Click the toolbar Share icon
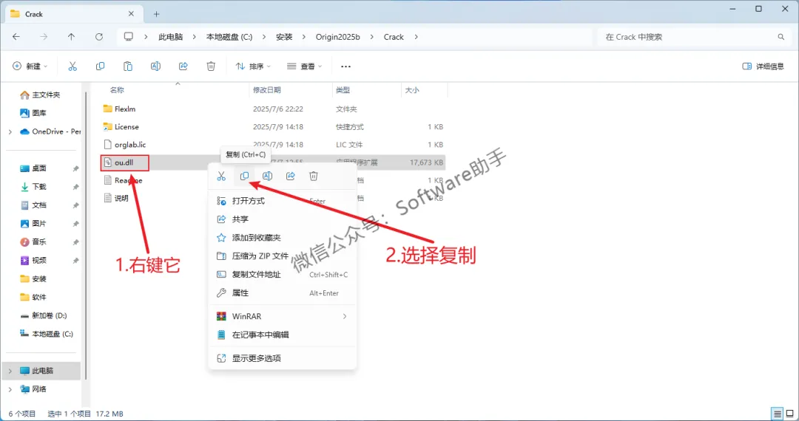The width and height of the screenshot is (799, 421). tap(183, 66)
